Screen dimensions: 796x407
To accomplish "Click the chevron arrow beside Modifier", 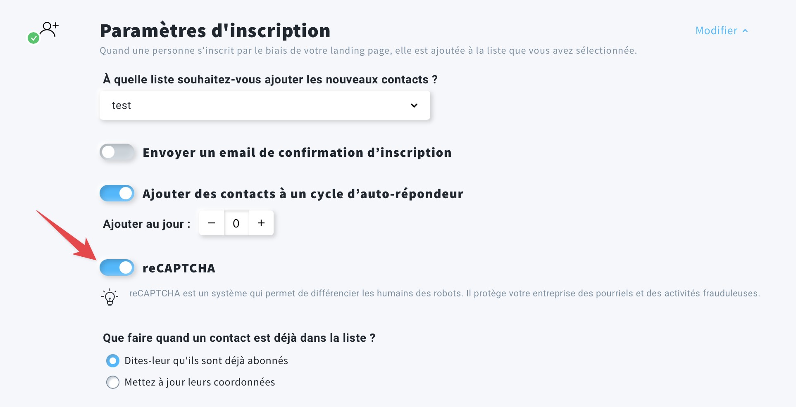I will [x=745, y=31].
